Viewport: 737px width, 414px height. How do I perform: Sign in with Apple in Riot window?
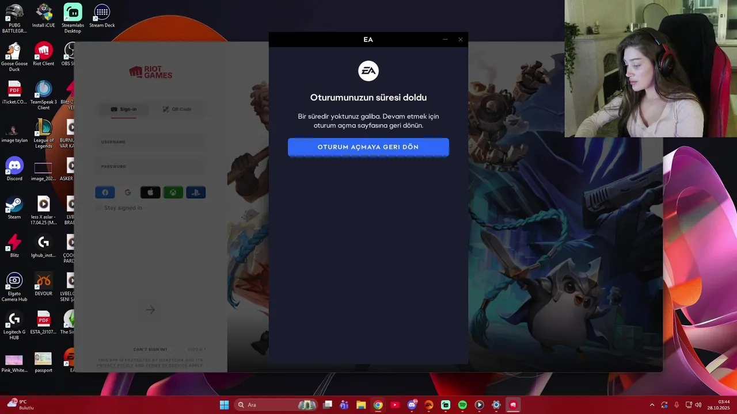coord(150,193)
